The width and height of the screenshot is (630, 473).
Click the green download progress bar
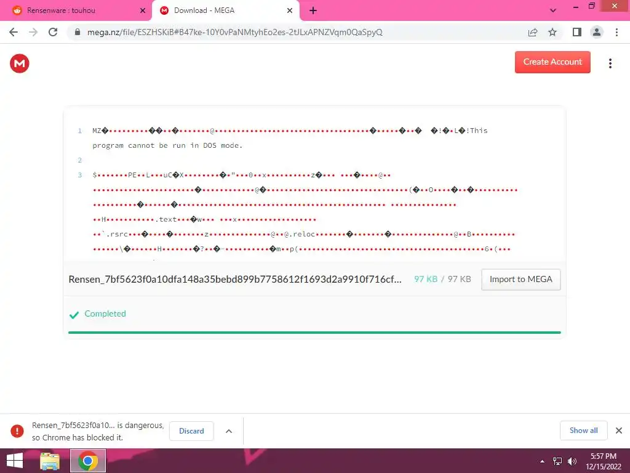click(x=314, y=333)
